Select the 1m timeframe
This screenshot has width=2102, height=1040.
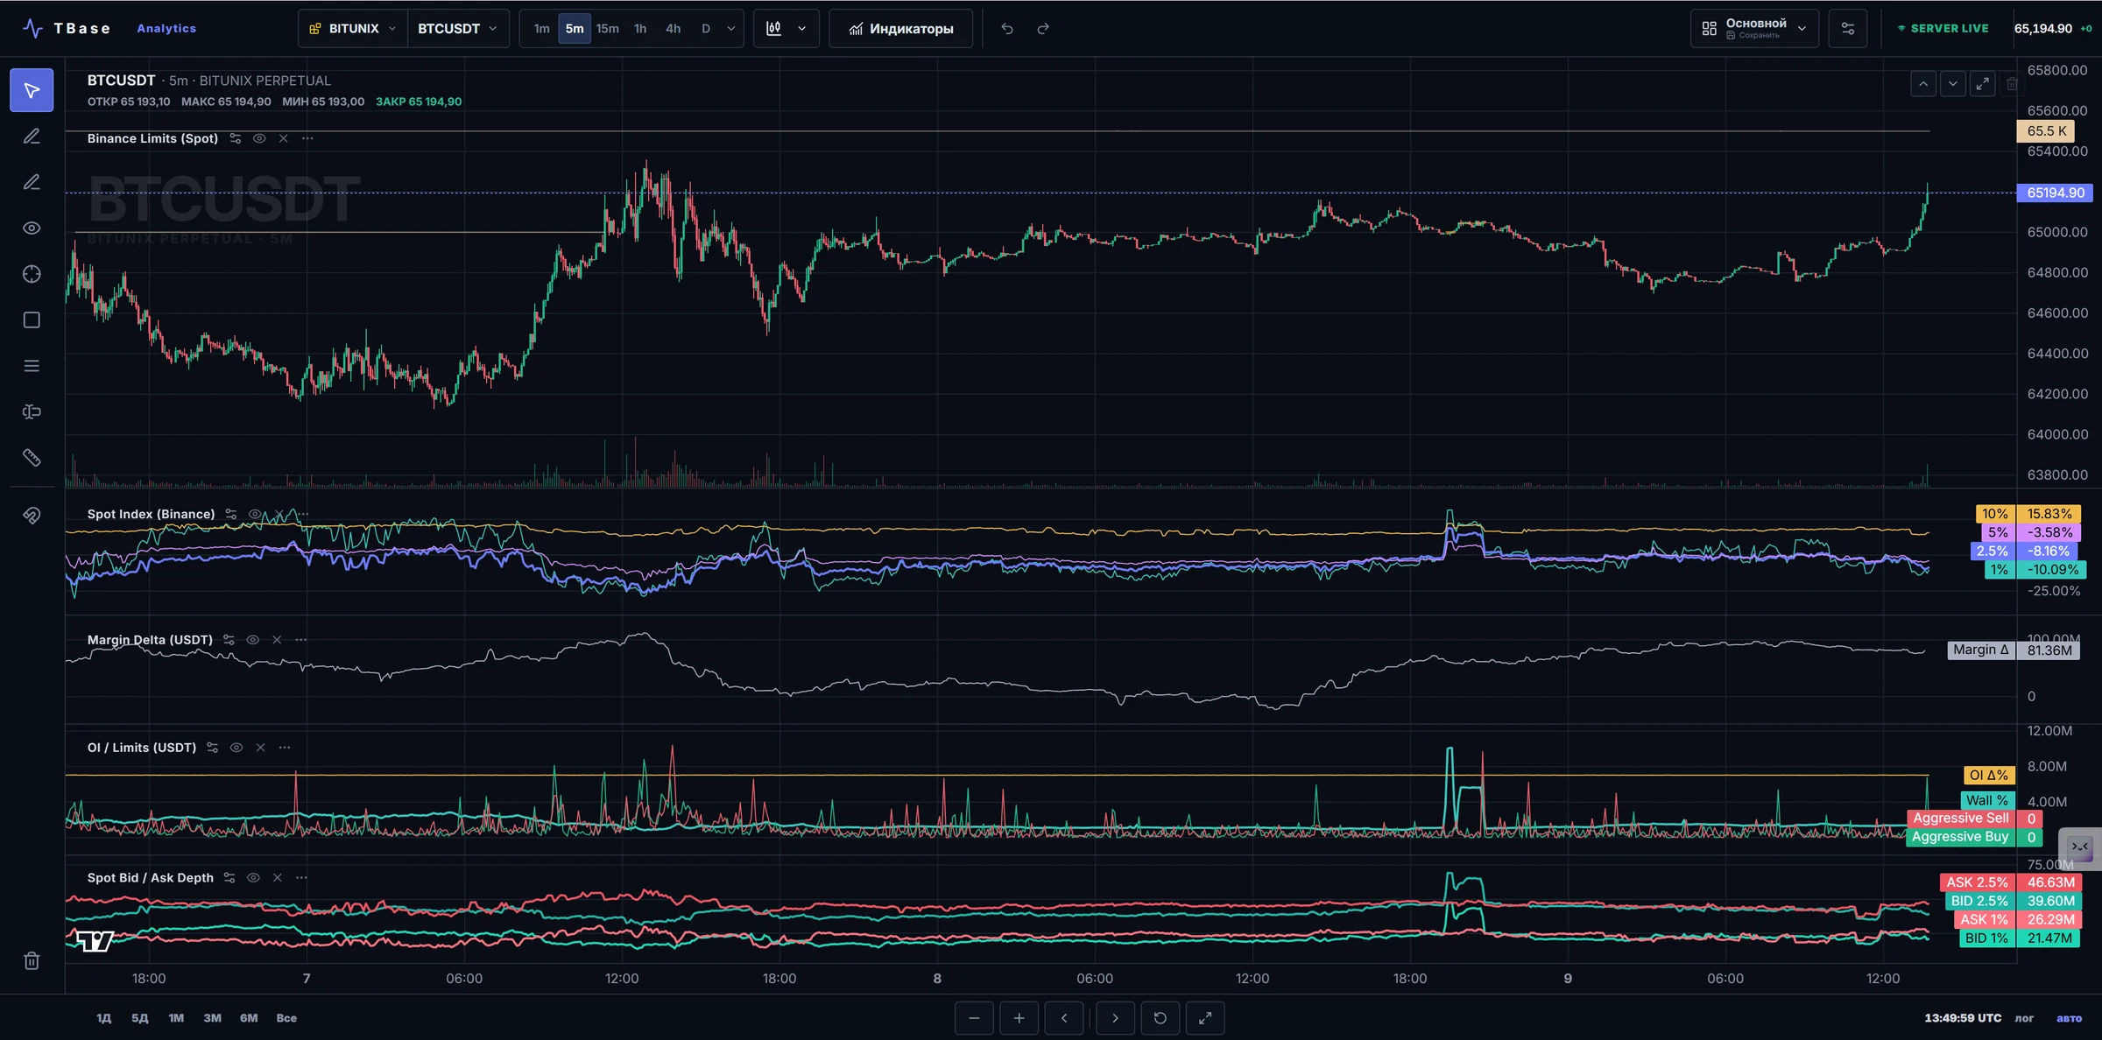542,29
